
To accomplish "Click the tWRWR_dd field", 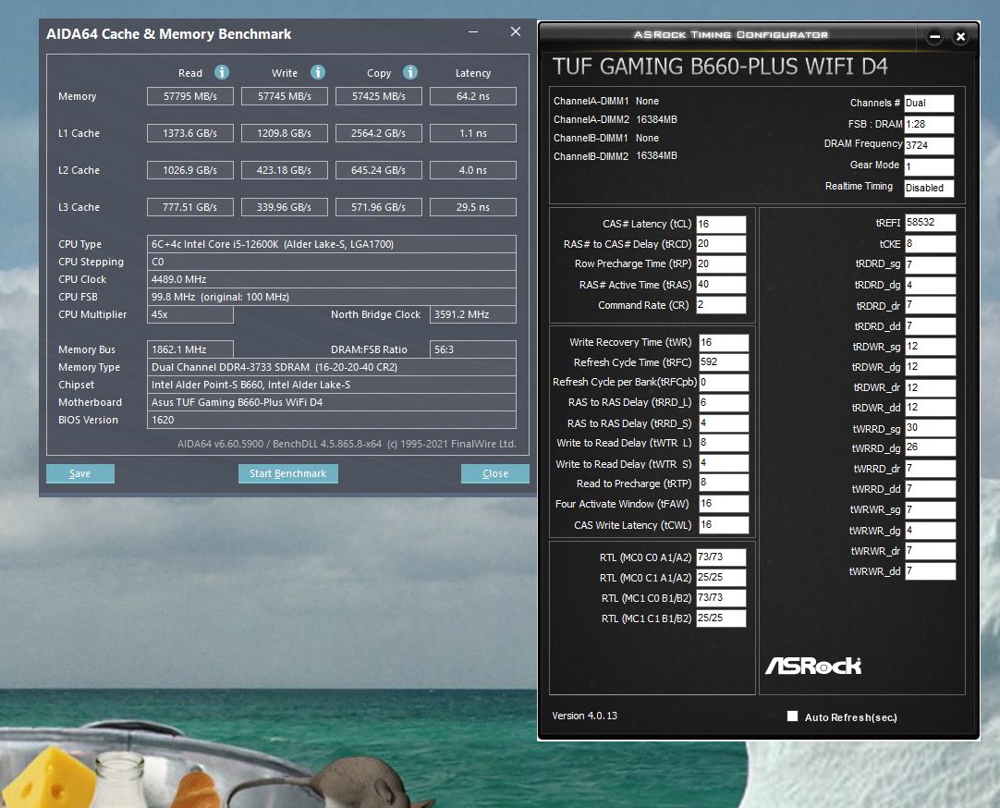I will (x=931, y=570).
